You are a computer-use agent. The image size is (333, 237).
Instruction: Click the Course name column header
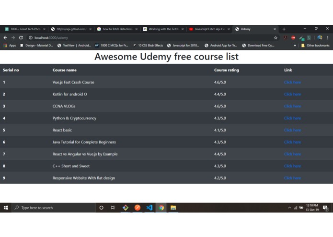pos(65,70)
